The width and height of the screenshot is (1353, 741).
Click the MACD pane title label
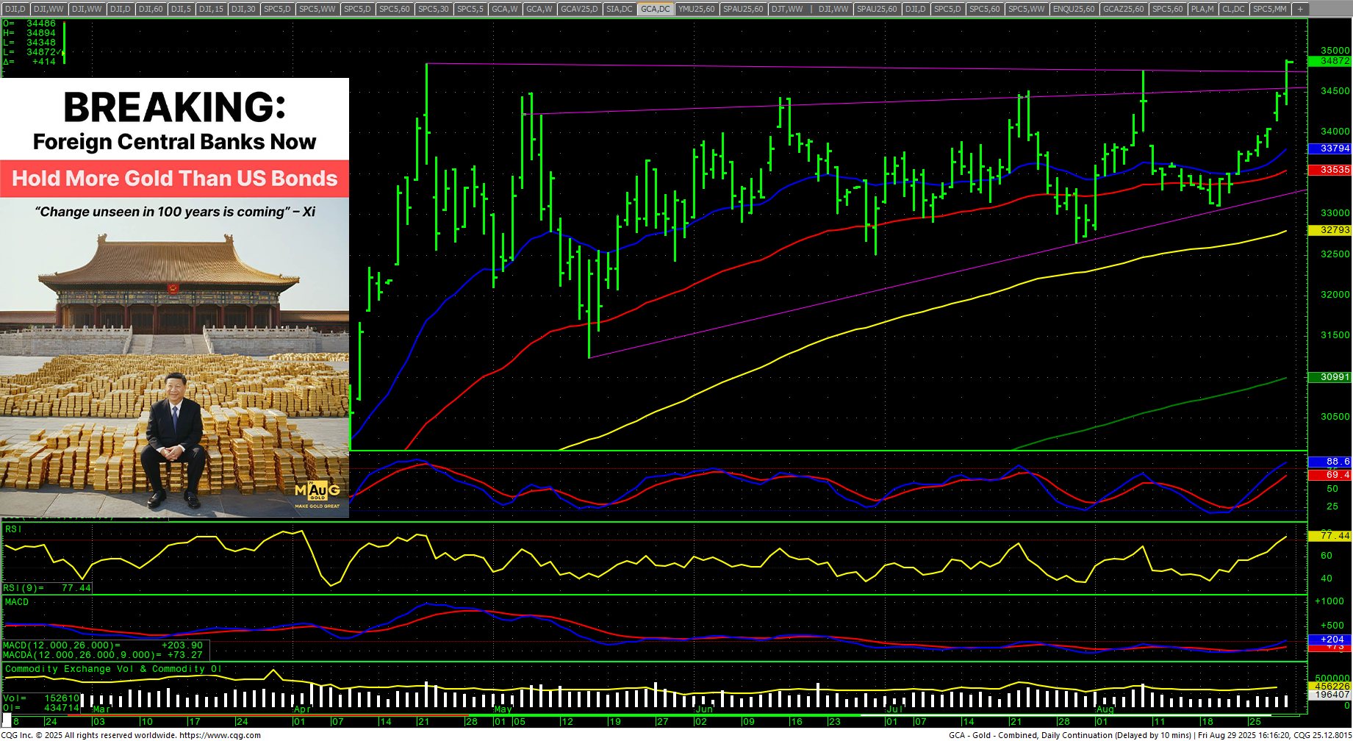tap(17, 602)
